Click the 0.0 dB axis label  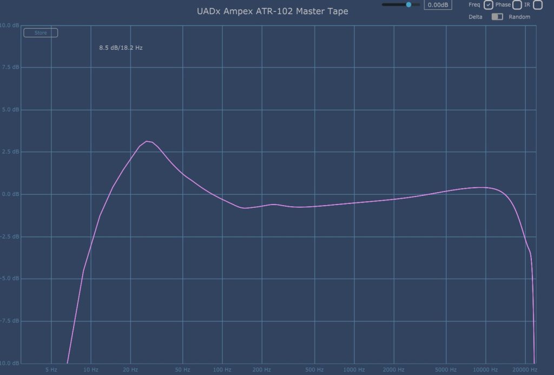[x=9, y=194]
